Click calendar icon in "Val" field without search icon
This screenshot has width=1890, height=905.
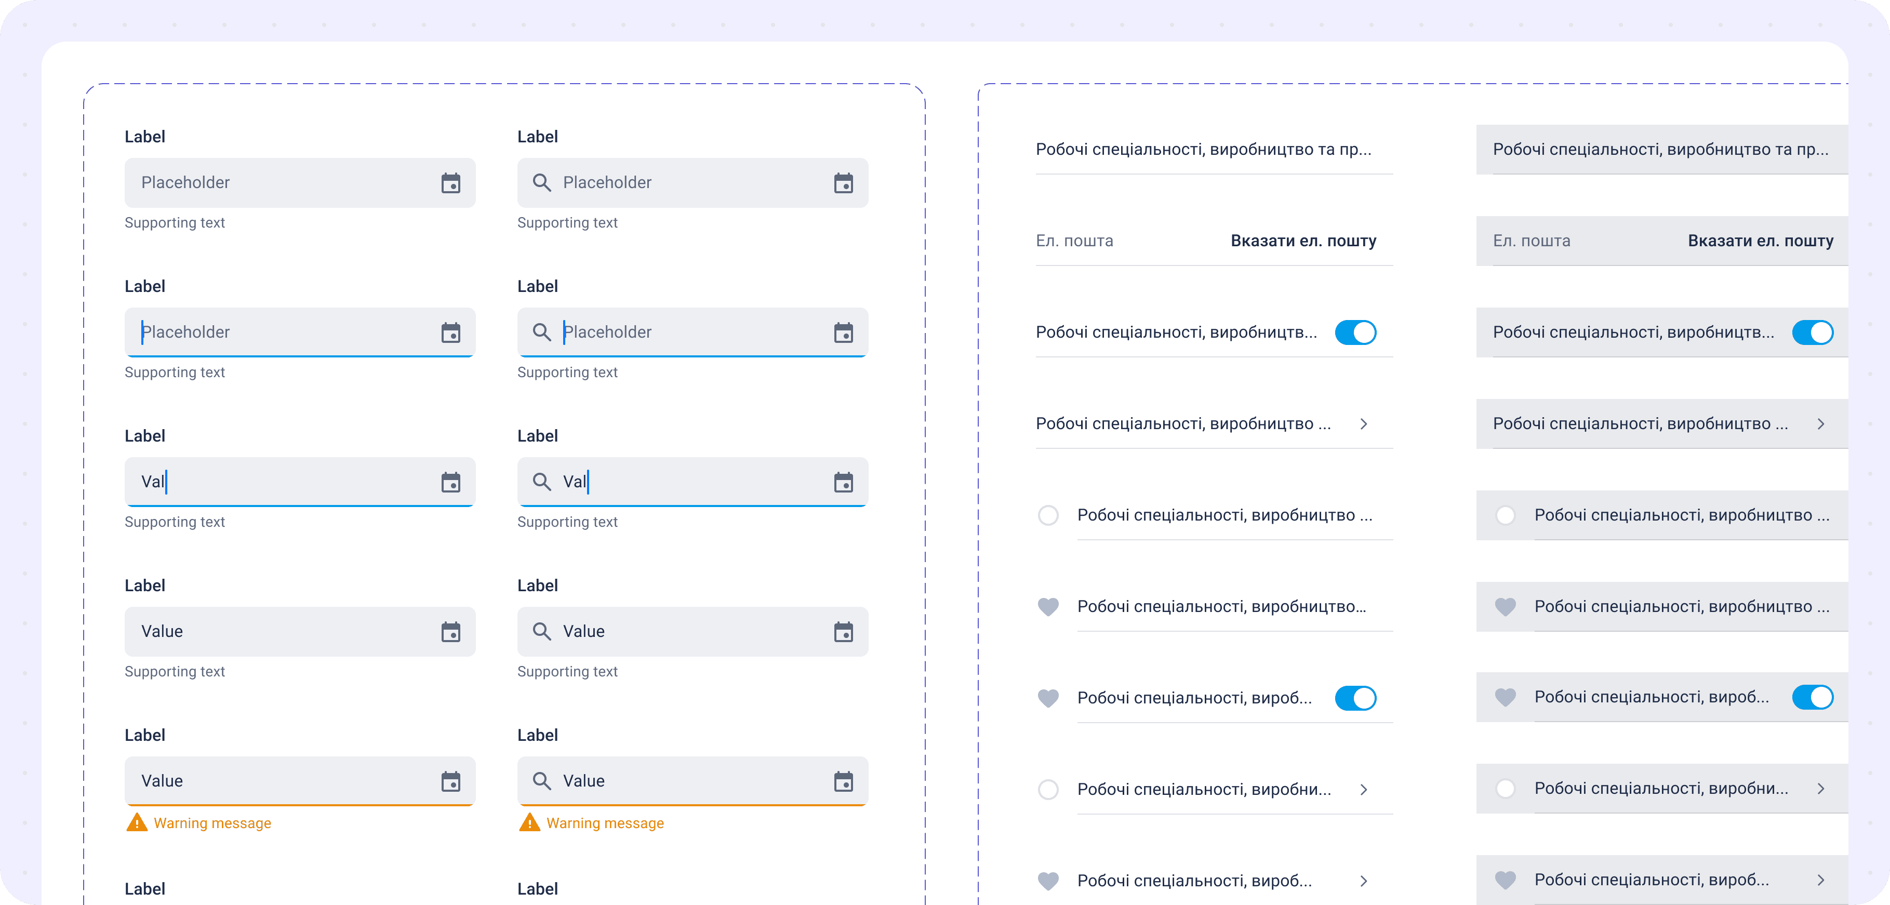coord(450,482)
